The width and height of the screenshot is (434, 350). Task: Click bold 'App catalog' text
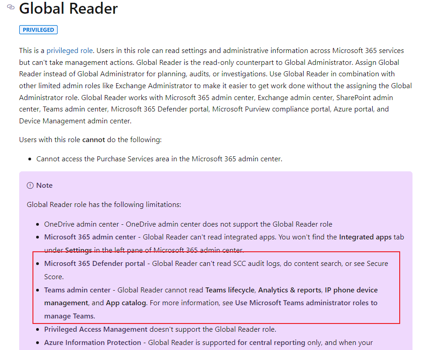click(126, 303)
